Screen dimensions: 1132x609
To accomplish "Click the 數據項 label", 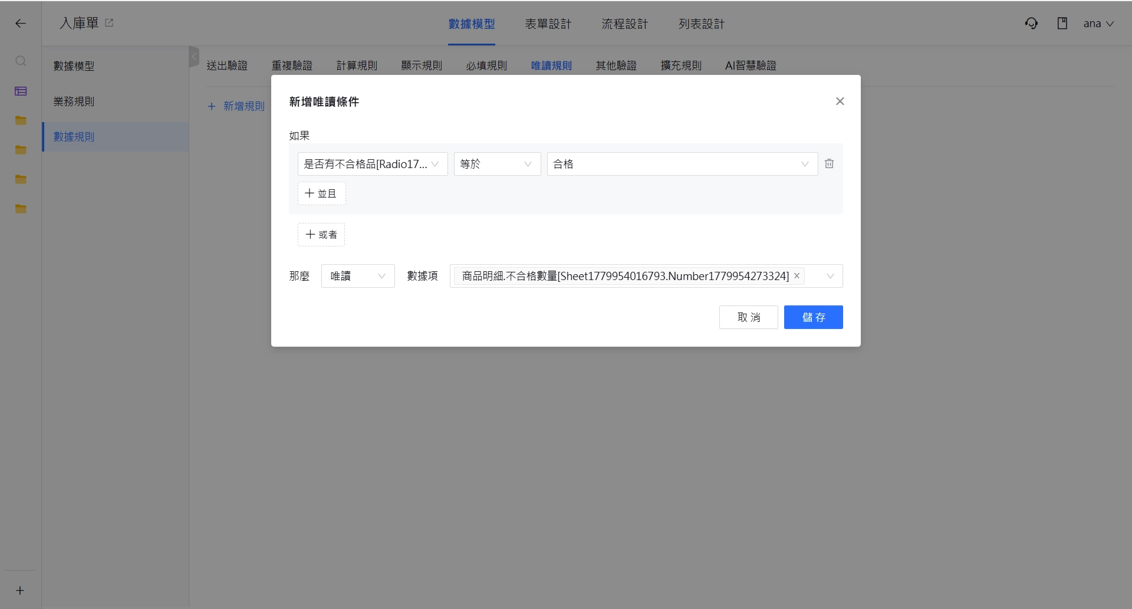I will 423,276.
